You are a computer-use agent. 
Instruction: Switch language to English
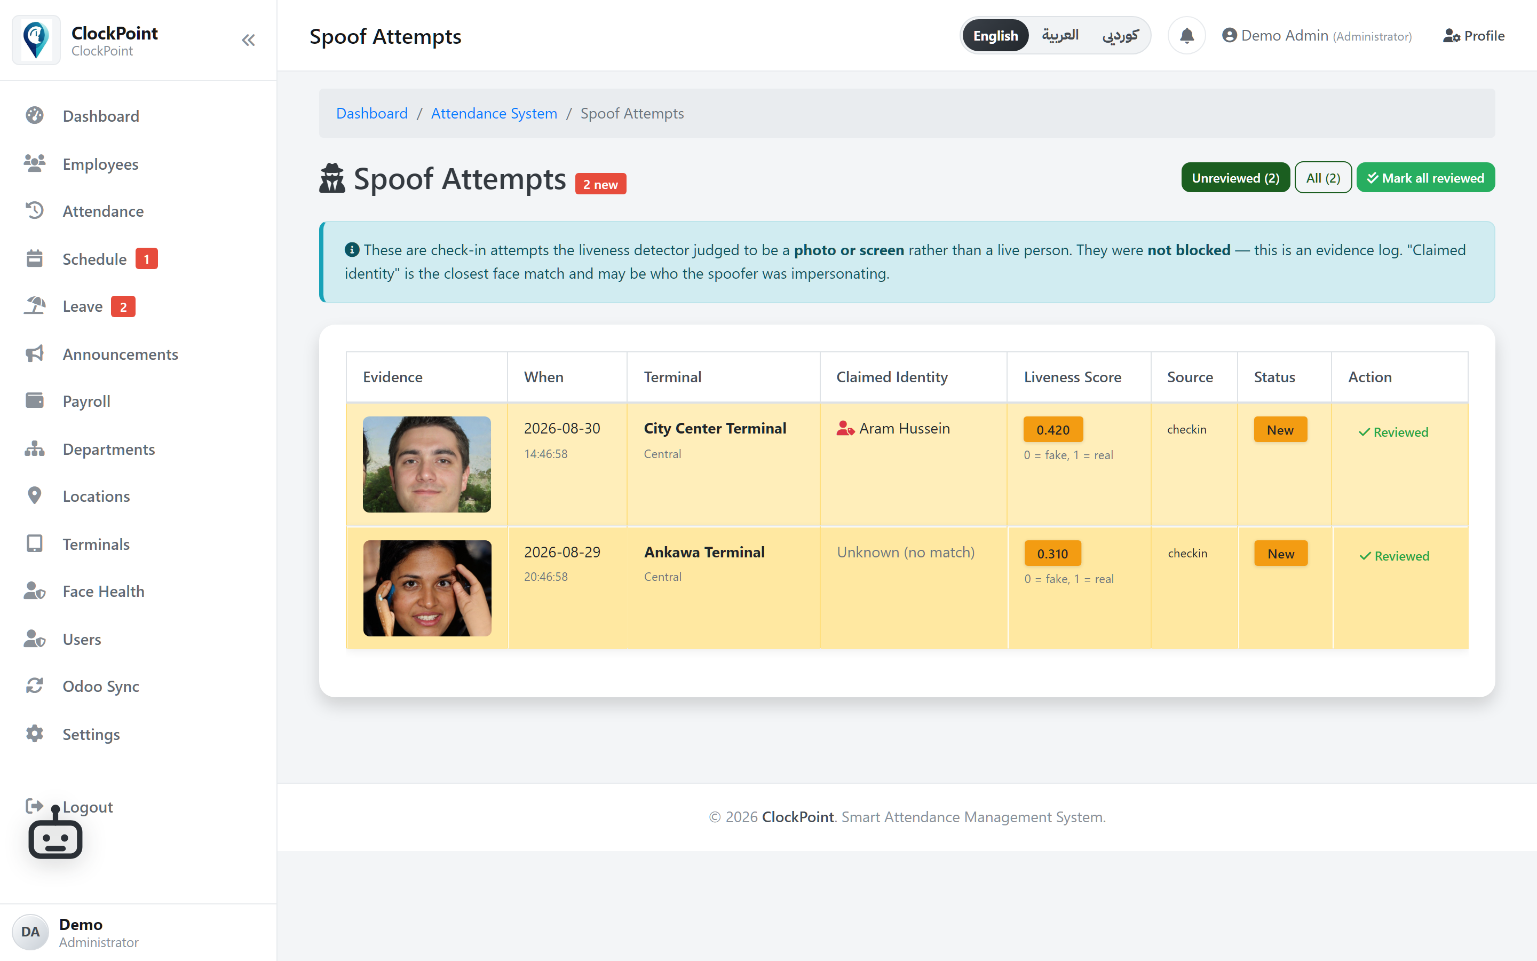(x=995, y=36)
